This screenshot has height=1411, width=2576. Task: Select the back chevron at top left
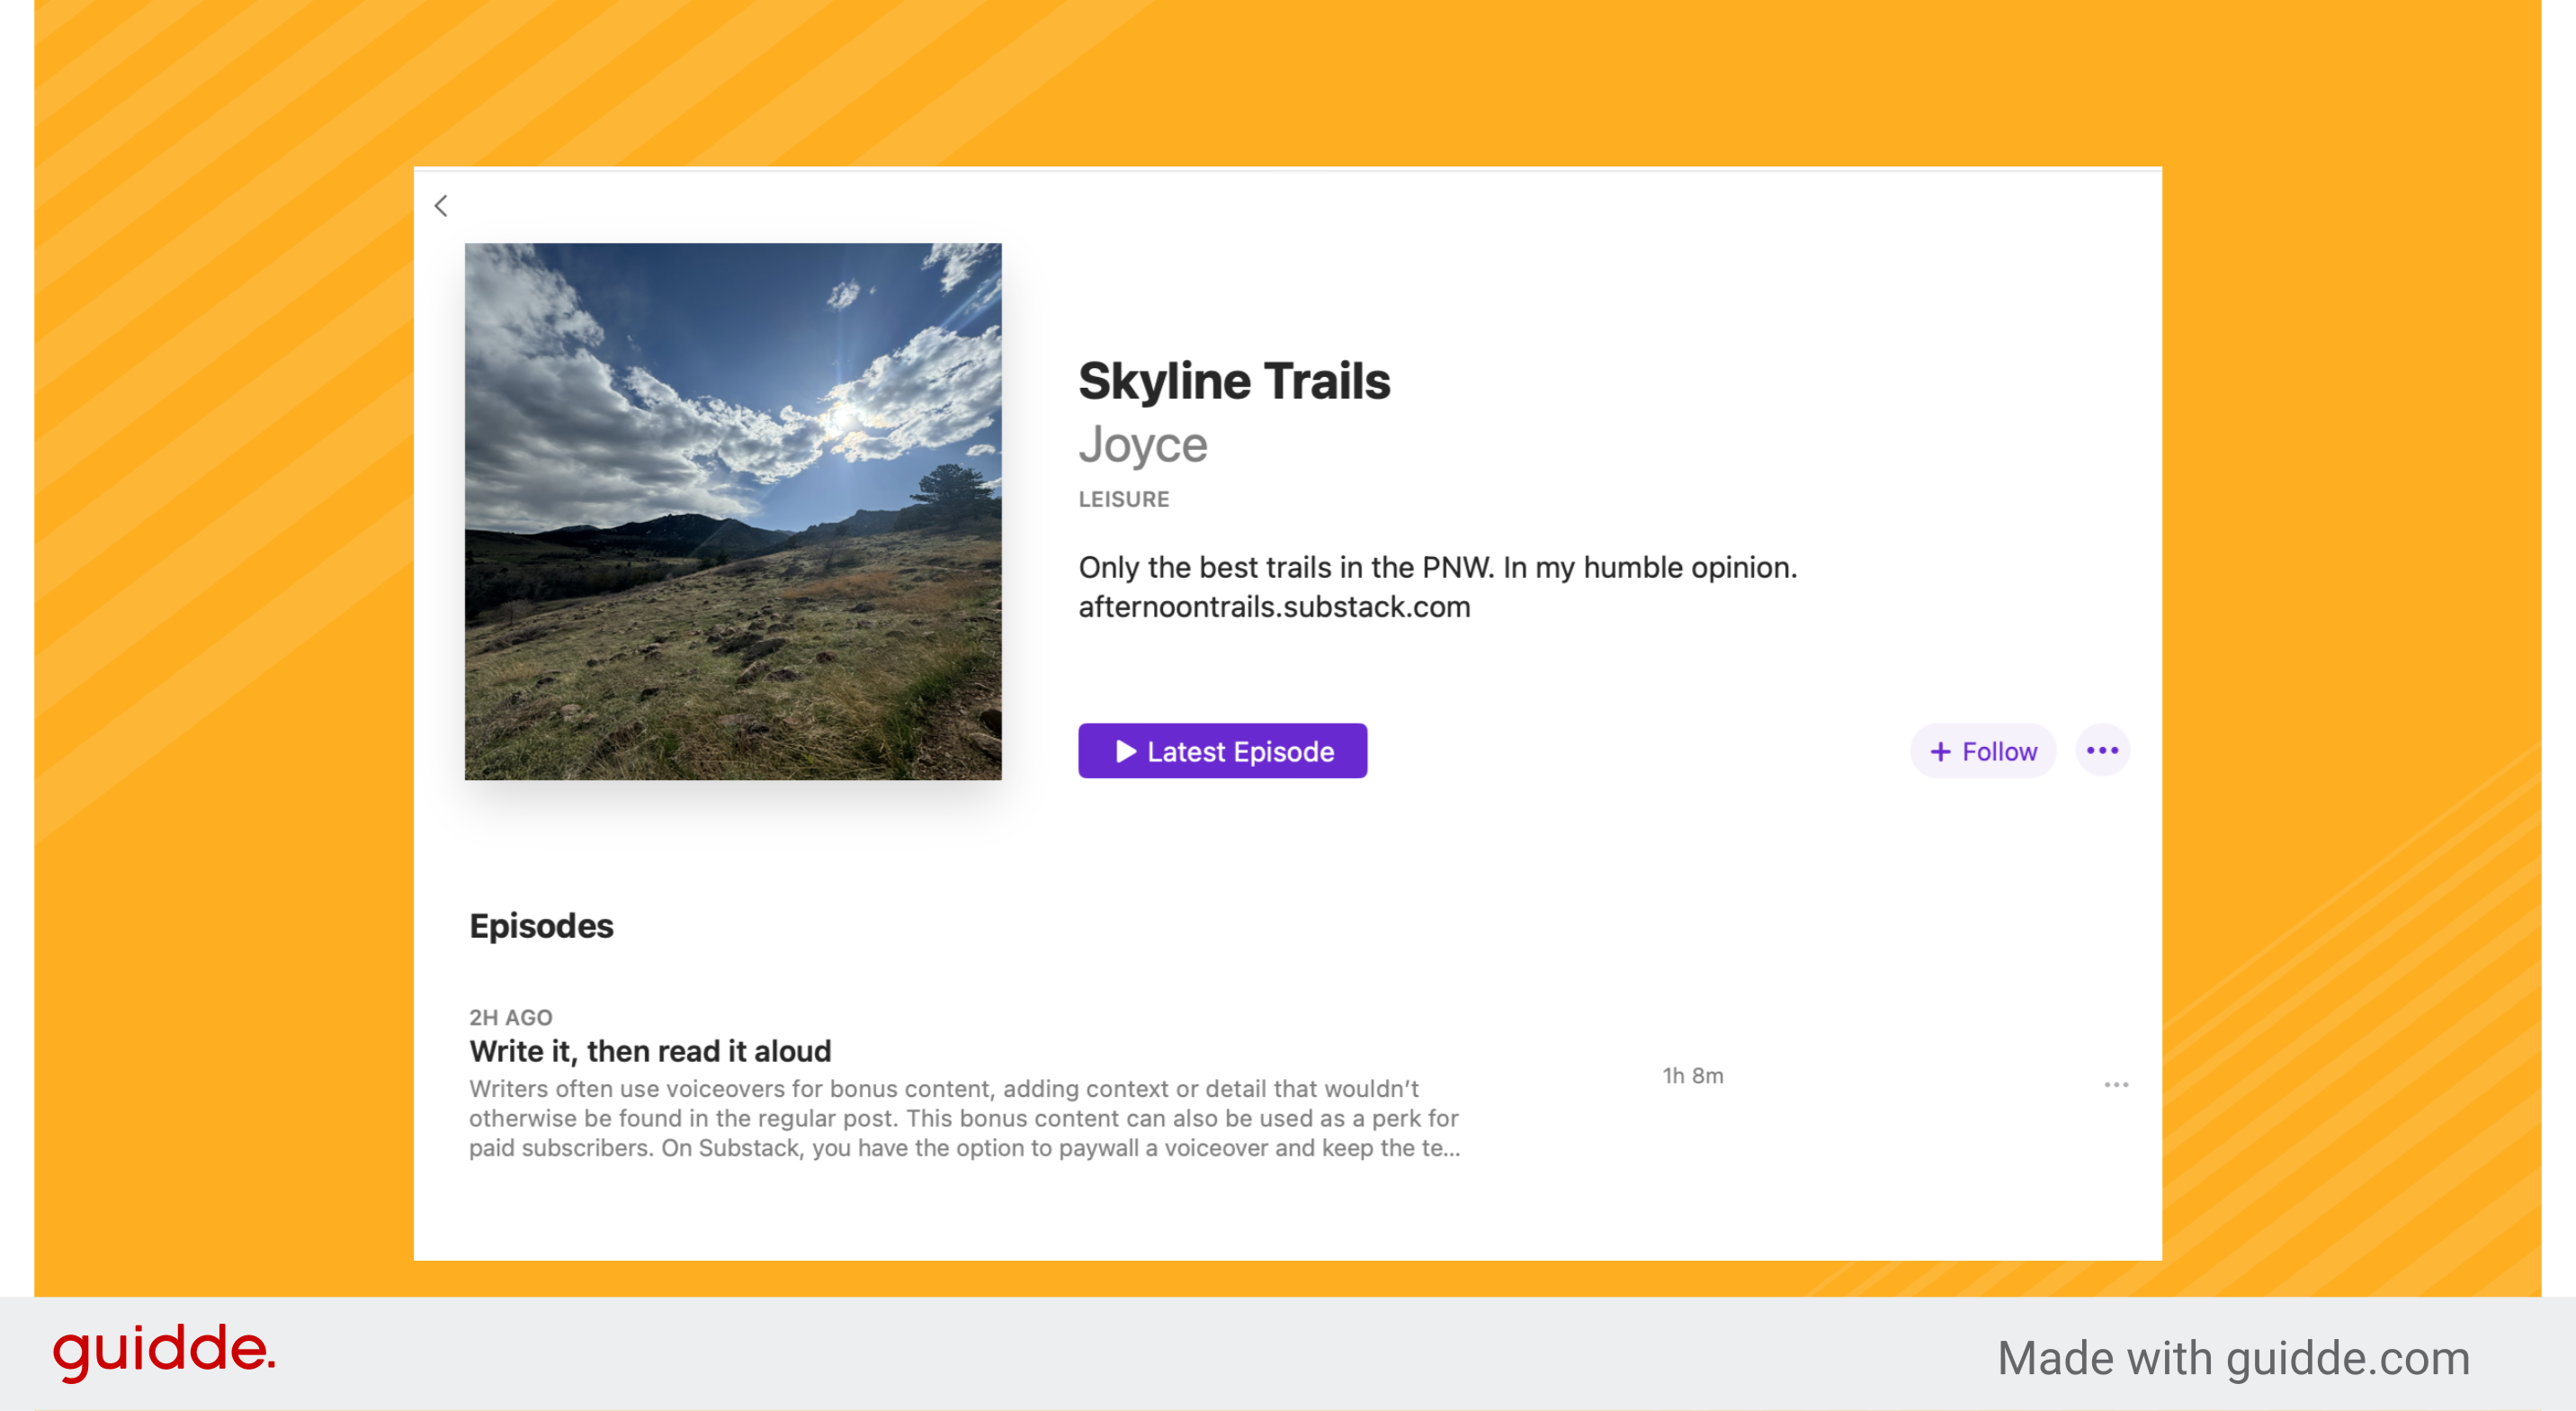click(440, 204)
